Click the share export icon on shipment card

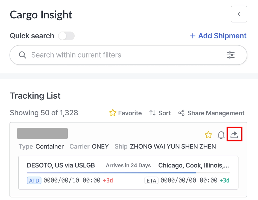coord(234,135)
